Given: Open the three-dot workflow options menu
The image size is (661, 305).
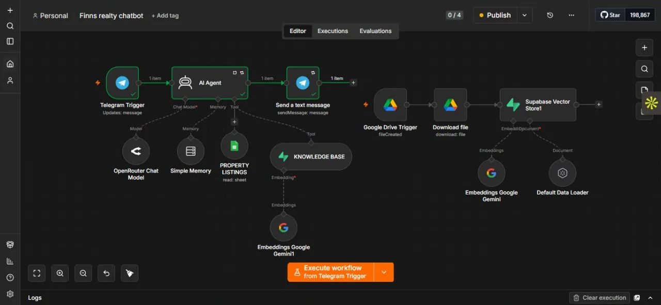Looking at the screenshot, I should 571,15.
